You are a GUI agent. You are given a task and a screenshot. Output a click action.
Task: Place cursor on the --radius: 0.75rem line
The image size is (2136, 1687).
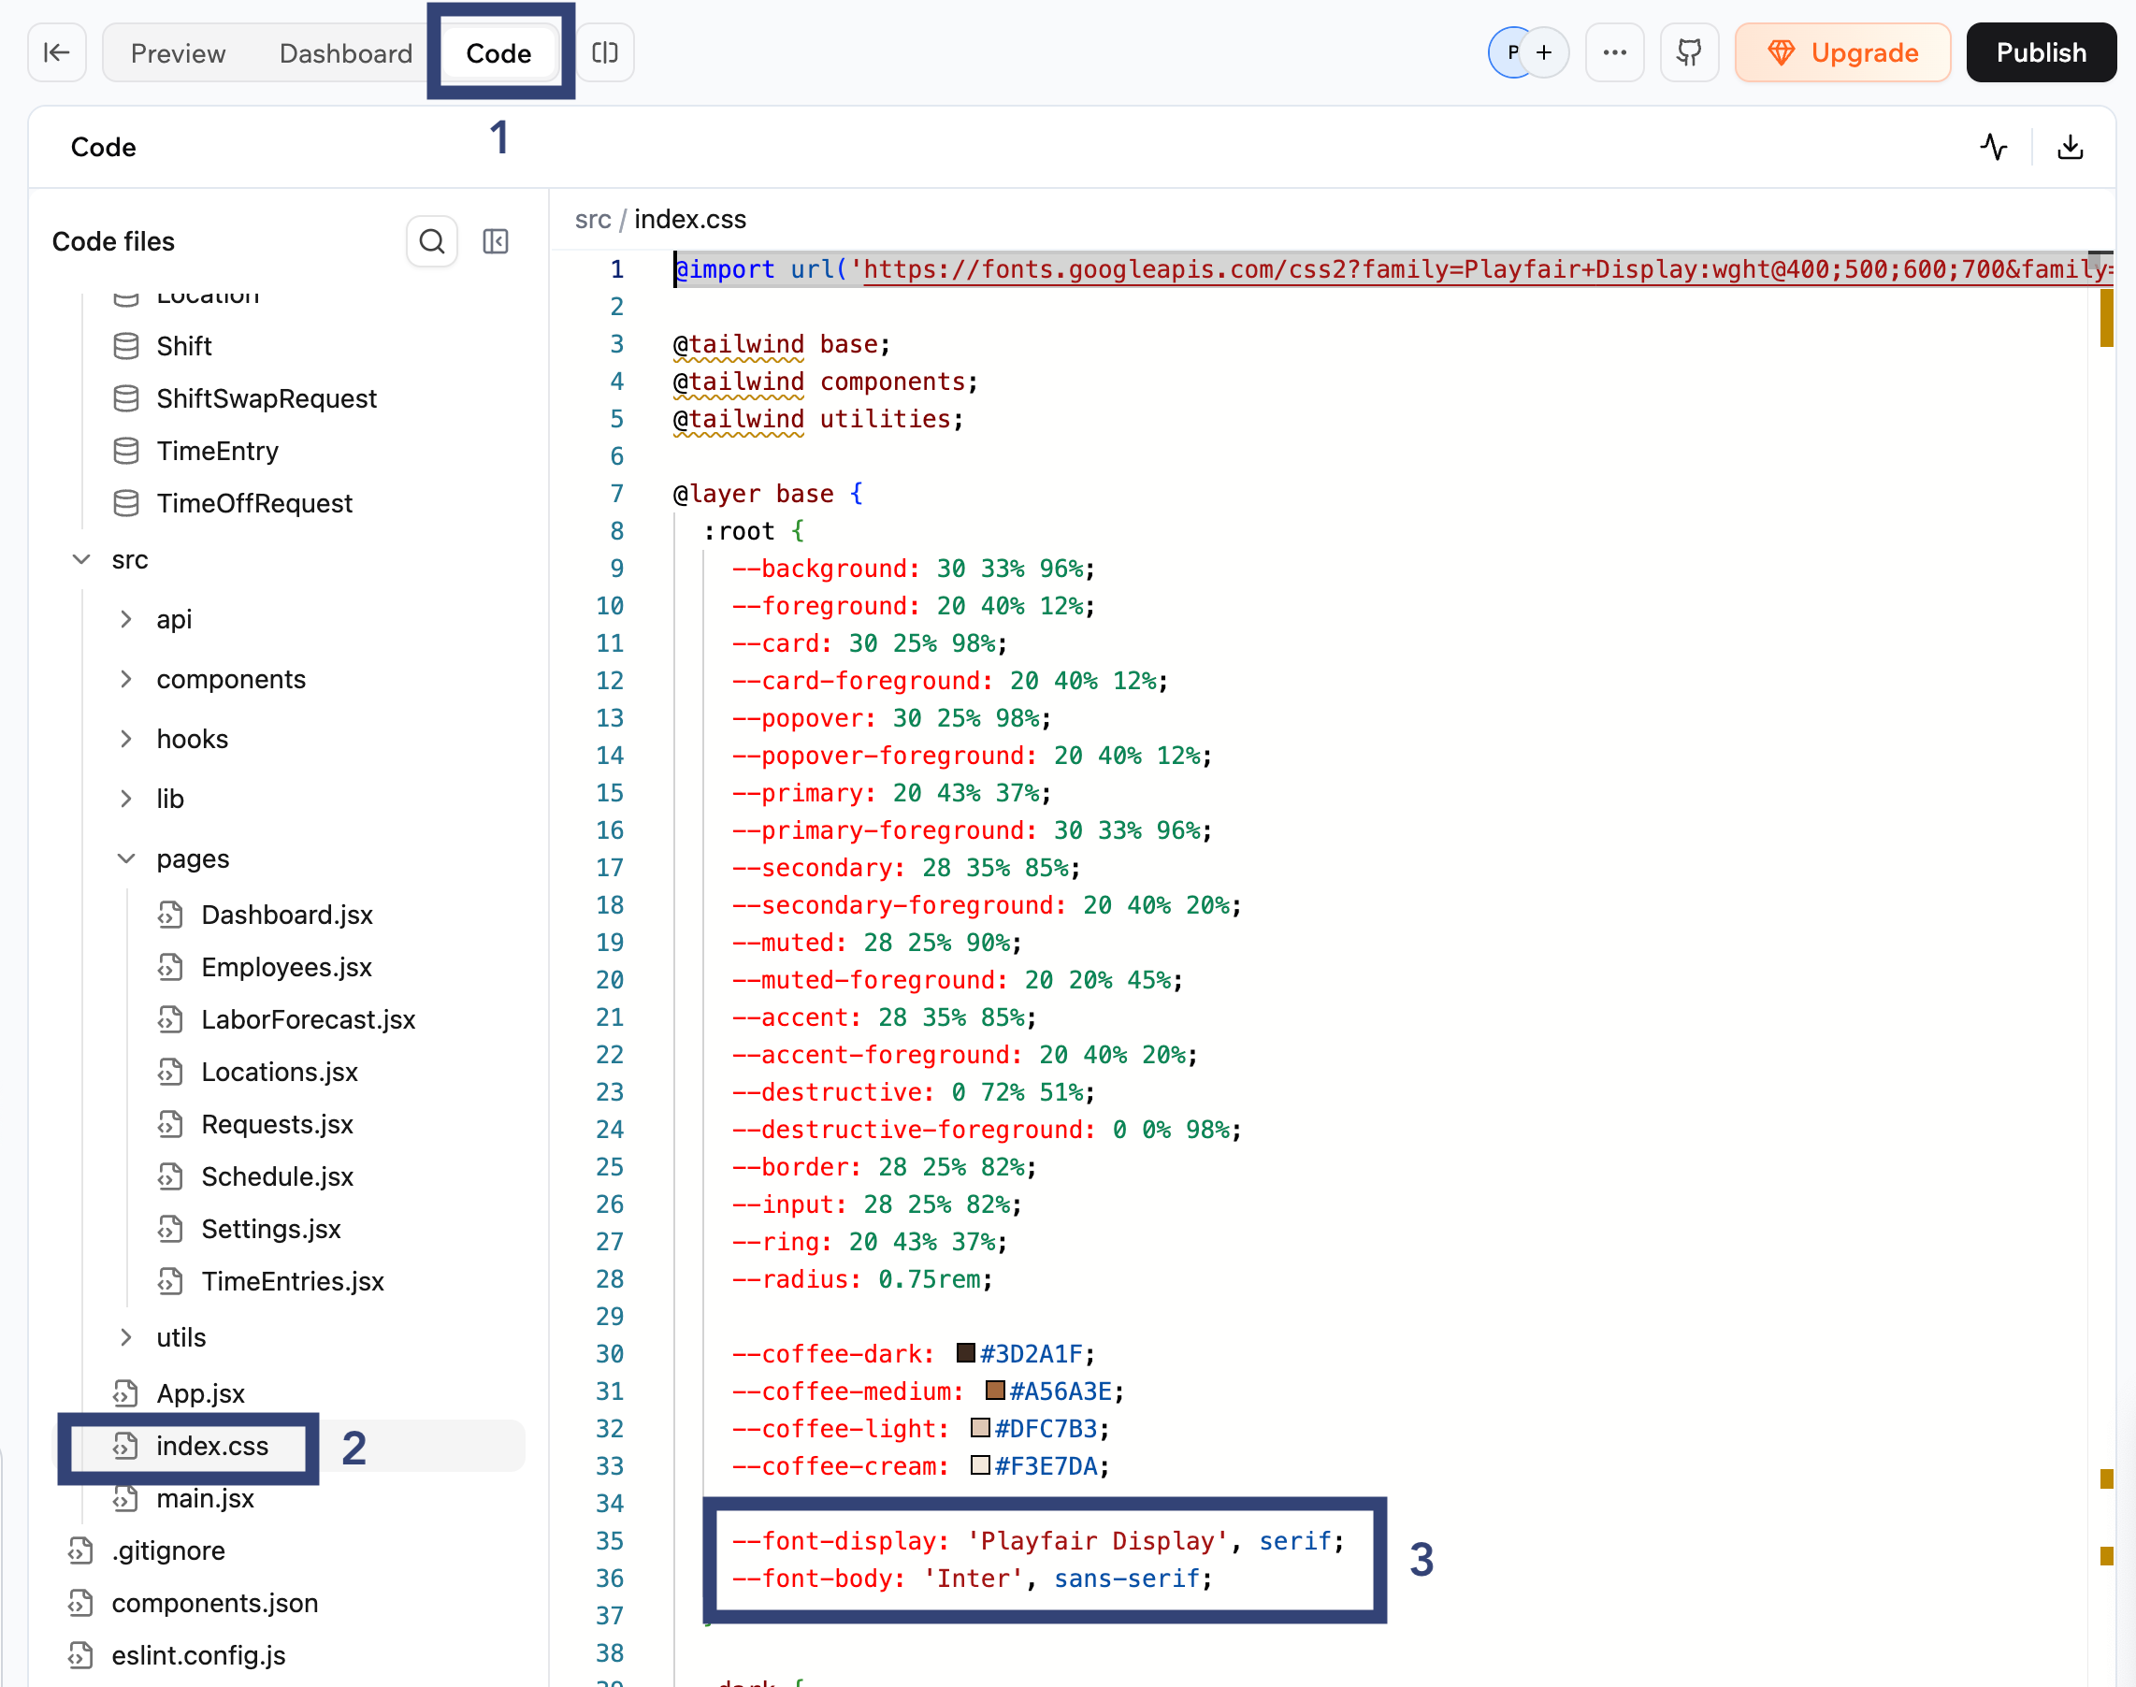click(x=862, y=1279)
